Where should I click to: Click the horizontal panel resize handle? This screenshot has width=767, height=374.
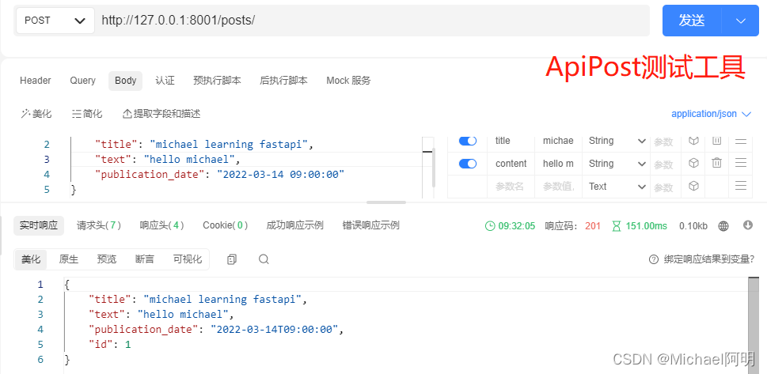click(x=386, y=202)
